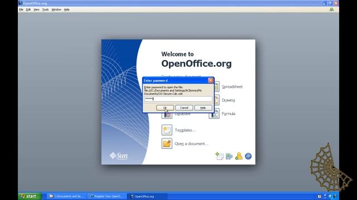Open the Edit menu
The width and height of the screenshot is (357, 200).
click(x=28, y=9)
